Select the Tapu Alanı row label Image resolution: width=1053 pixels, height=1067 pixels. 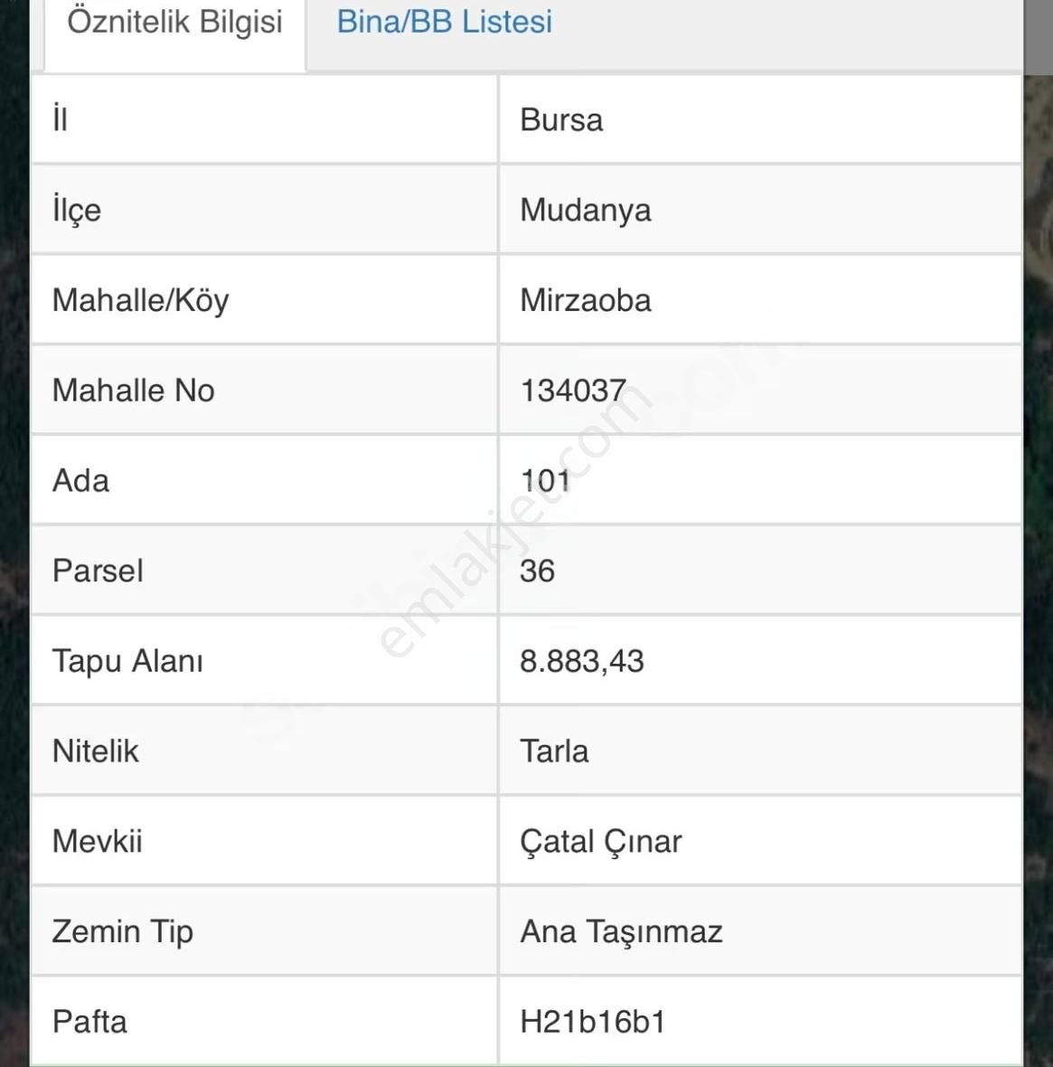coord(127,661)
